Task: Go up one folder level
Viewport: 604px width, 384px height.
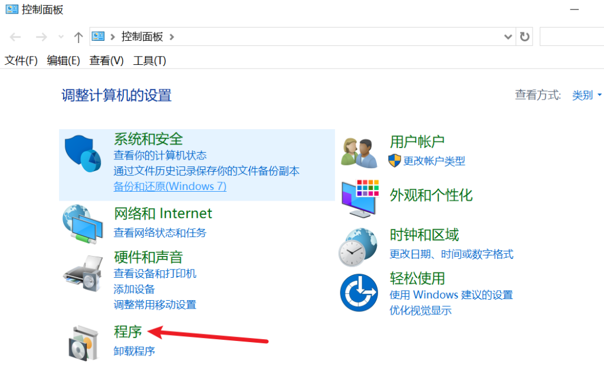Action: pos(78,37)
